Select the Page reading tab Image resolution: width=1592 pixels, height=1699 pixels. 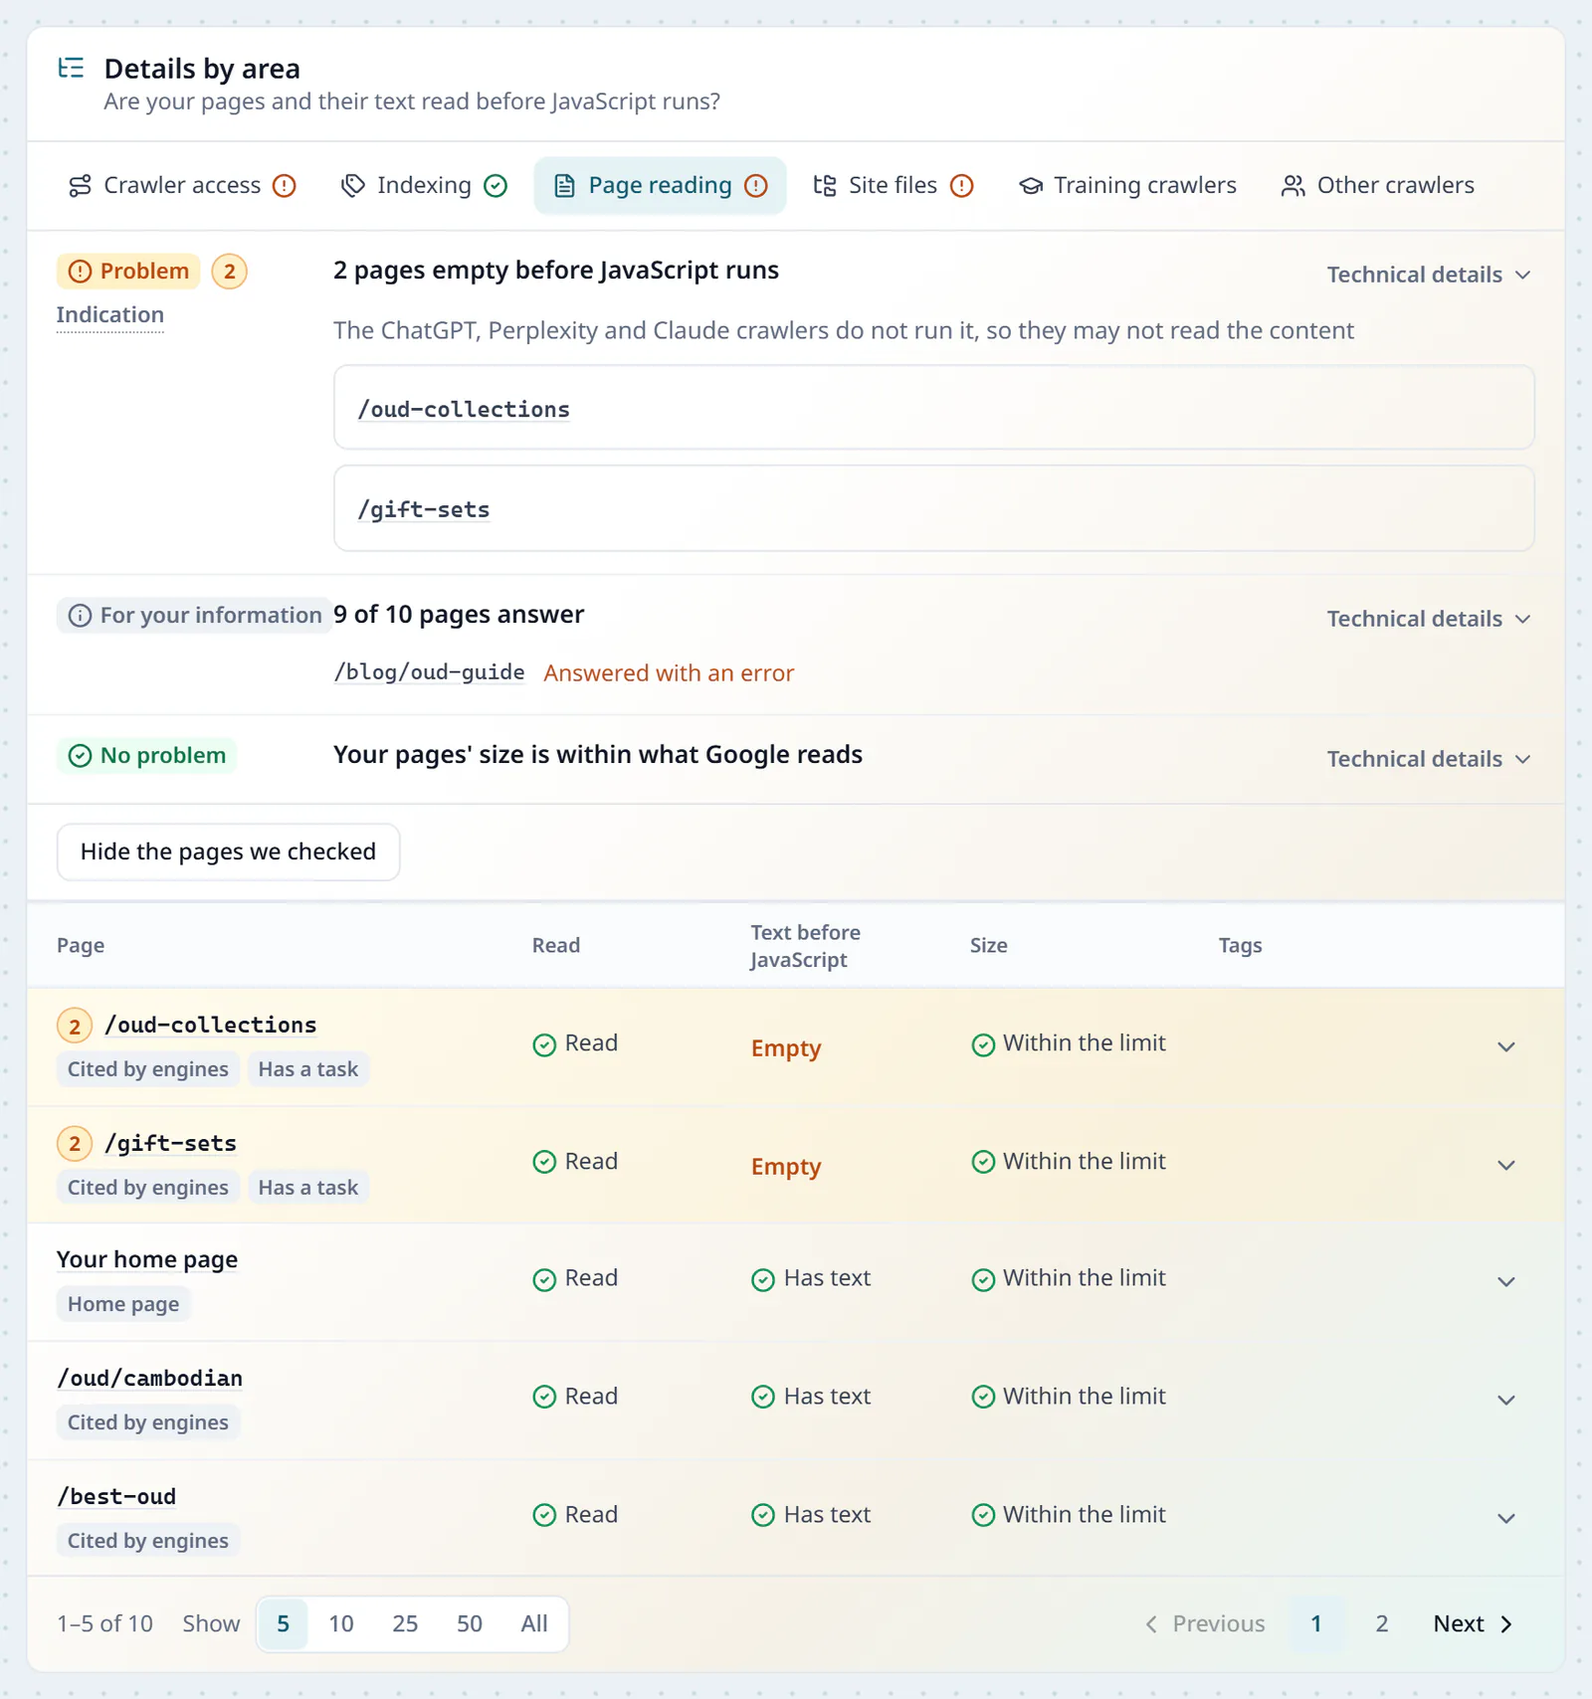pos(660,186)
